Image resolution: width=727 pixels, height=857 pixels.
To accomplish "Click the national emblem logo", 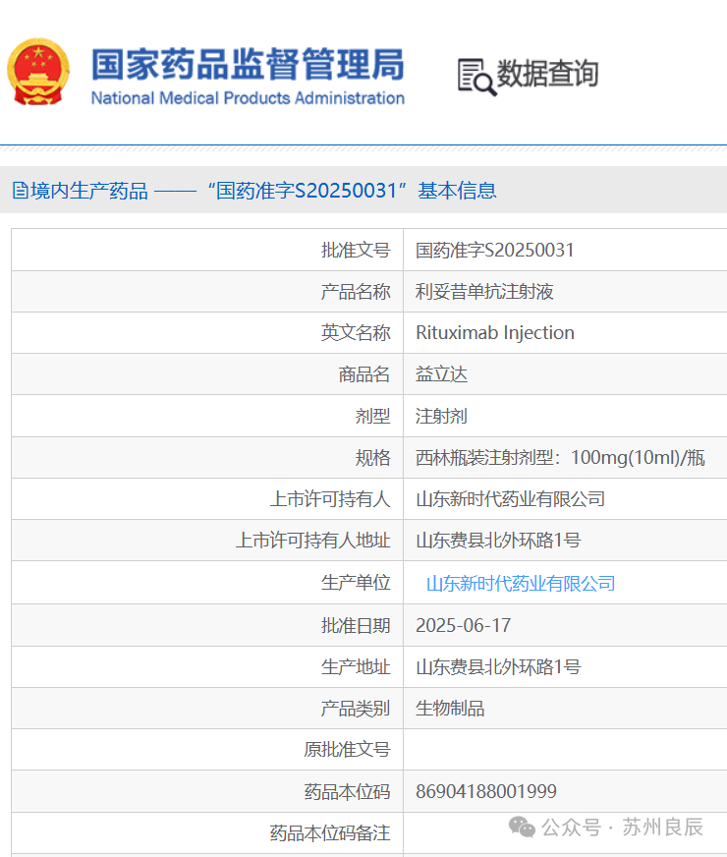I will (x=38, y=72).
